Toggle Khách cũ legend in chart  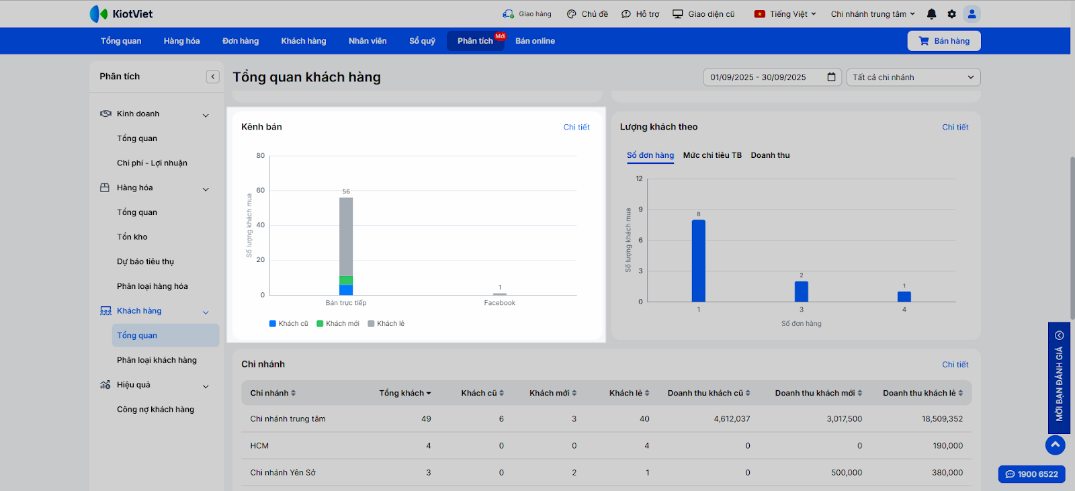tap(289, 324)
